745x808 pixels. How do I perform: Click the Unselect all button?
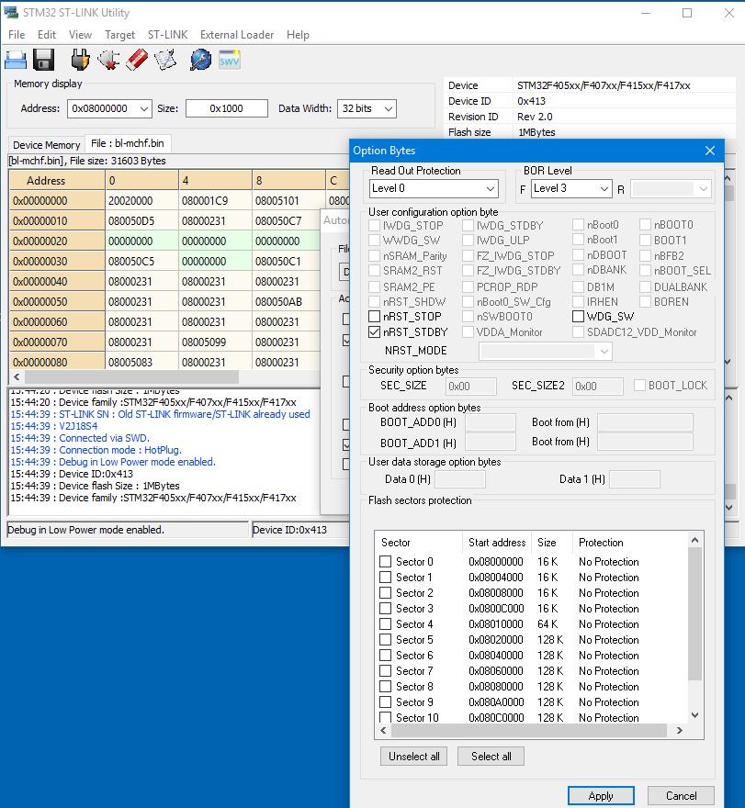[414, 756]
